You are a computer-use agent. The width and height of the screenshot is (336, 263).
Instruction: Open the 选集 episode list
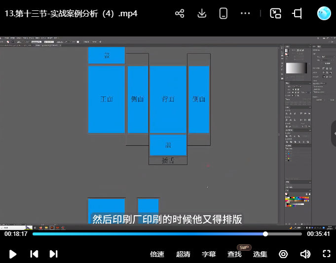tap(260, 254)
